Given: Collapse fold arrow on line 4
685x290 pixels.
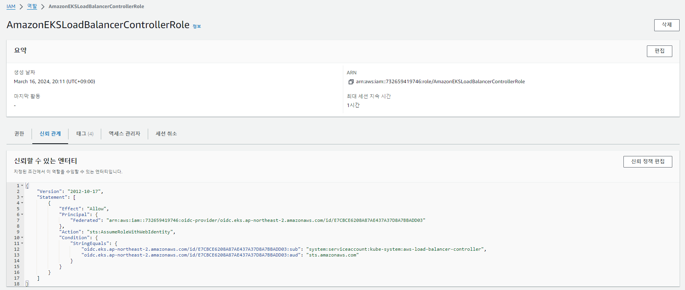Looking at the screenshot, I should click(x=22, y=203).
